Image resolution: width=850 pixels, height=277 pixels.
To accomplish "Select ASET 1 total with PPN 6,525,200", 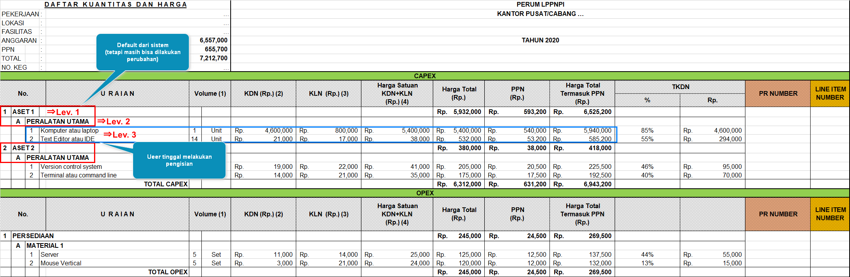I will 597,112.
